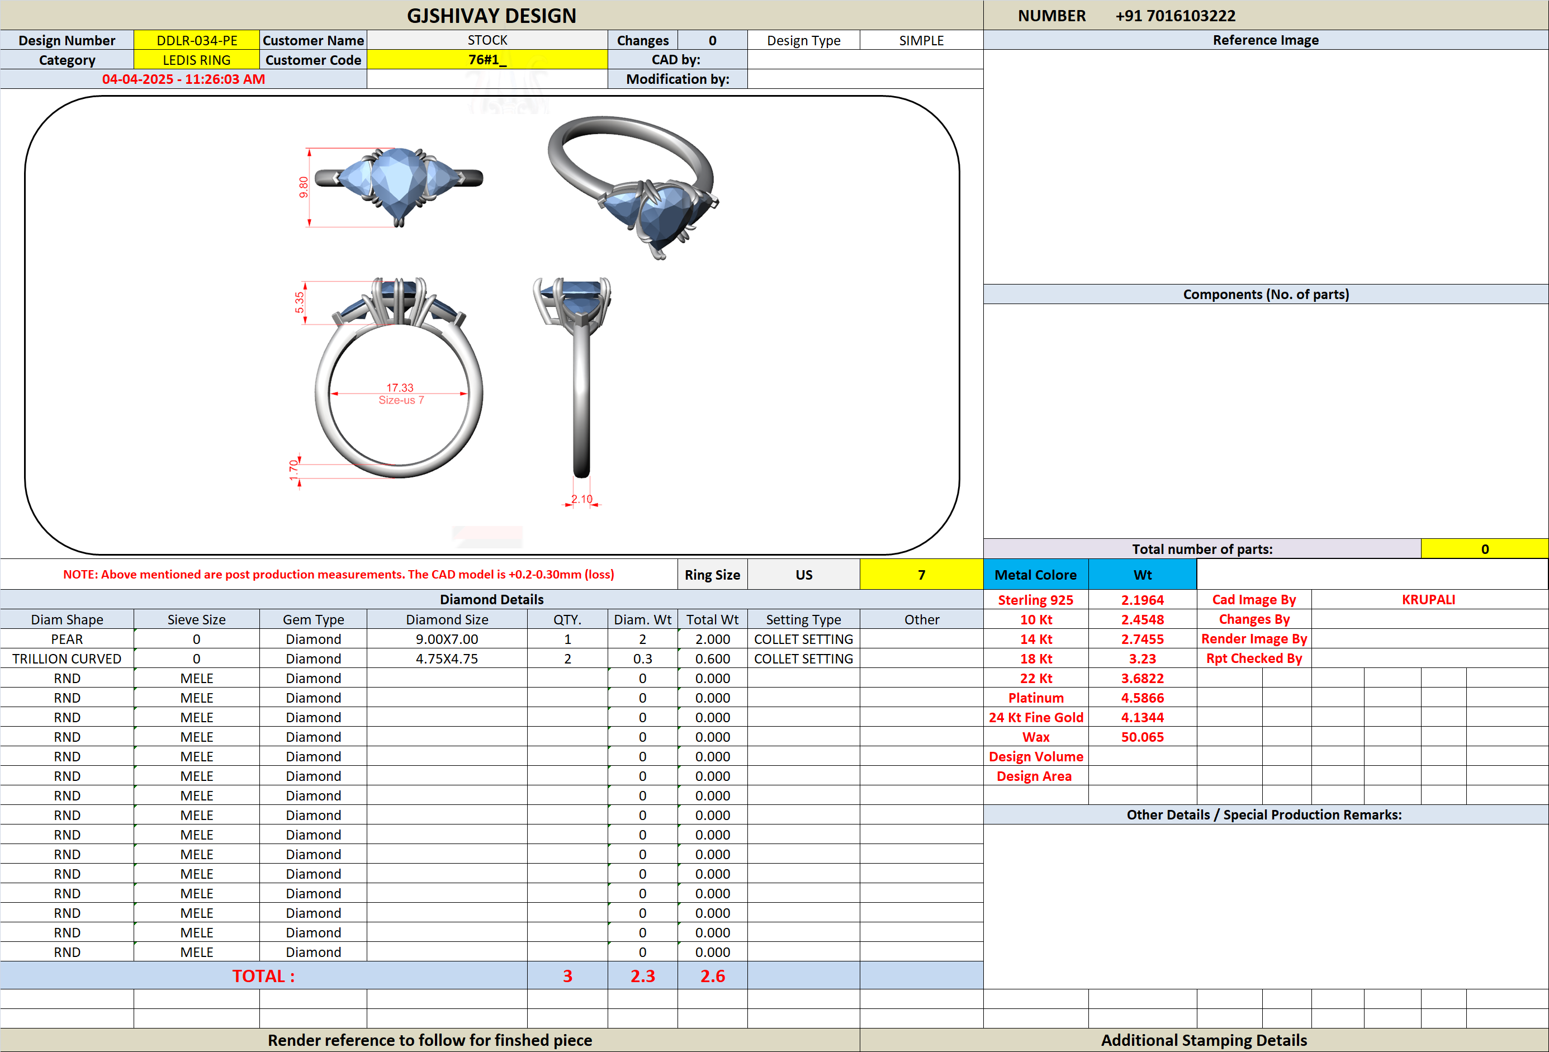
Task: Click Render reference to follow footer
Action: 430,1040
